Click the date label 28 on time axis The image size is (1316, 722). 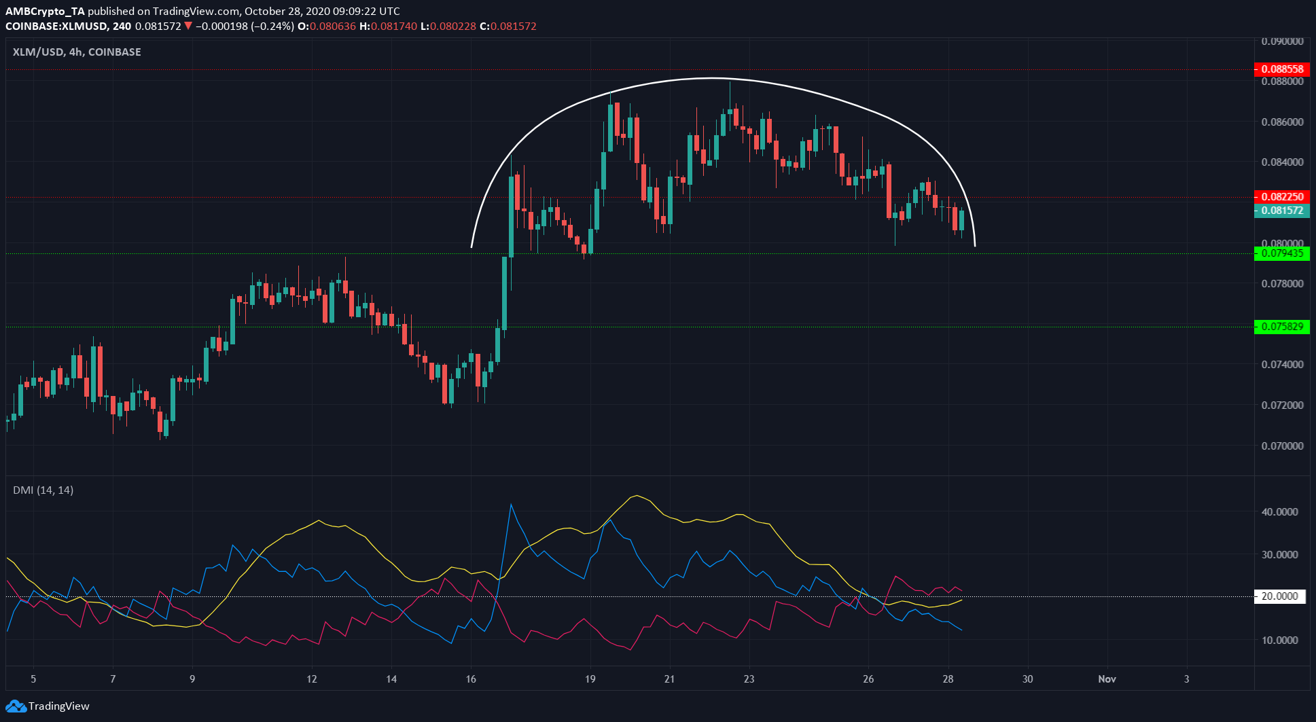[x=948, y=679]
